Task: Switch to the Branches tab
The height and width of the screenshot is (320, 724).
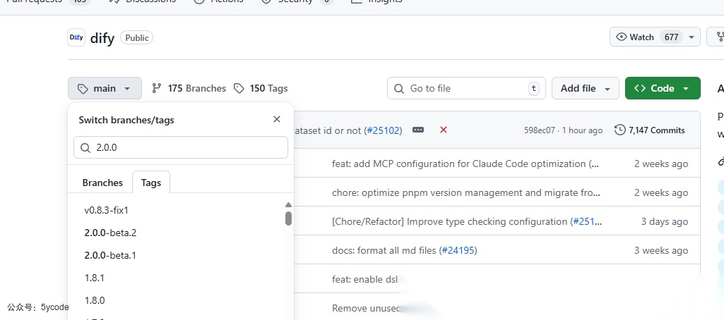Action: tap(102, 183)
